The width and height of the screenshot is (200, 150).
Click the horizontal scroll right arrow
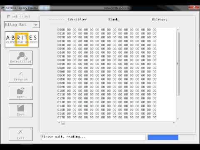(174, 122)
